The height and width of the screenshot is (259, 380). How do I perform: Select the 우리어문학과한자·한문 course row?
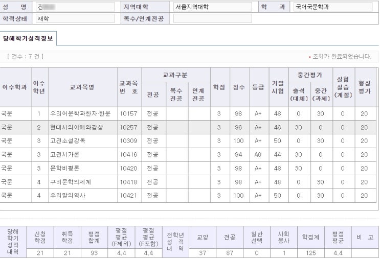tap(188, 113)
